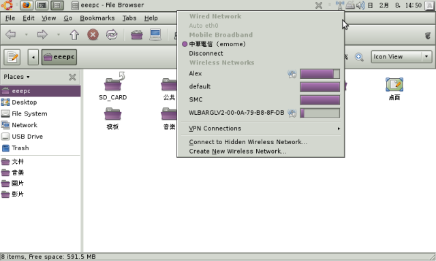Close the Places side pane
Image resolution: width=436 pixels, height=261 pixels.
click(x=72, y=77)
